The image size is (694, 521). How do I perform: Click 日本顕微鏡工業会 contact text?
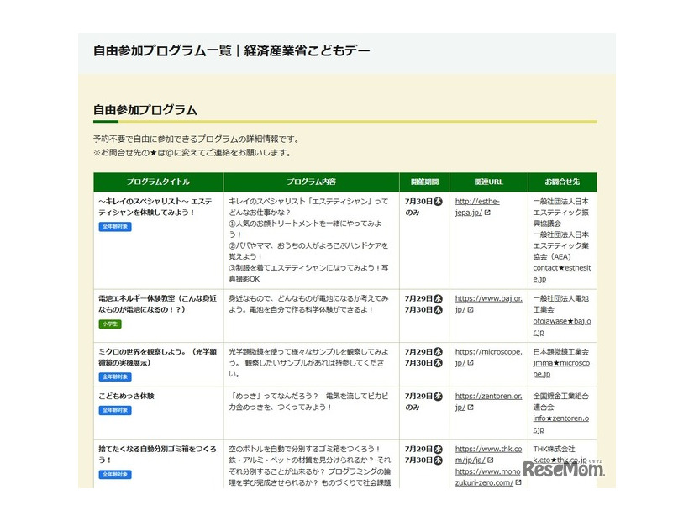pyautogui.click(x=560, y=352)
